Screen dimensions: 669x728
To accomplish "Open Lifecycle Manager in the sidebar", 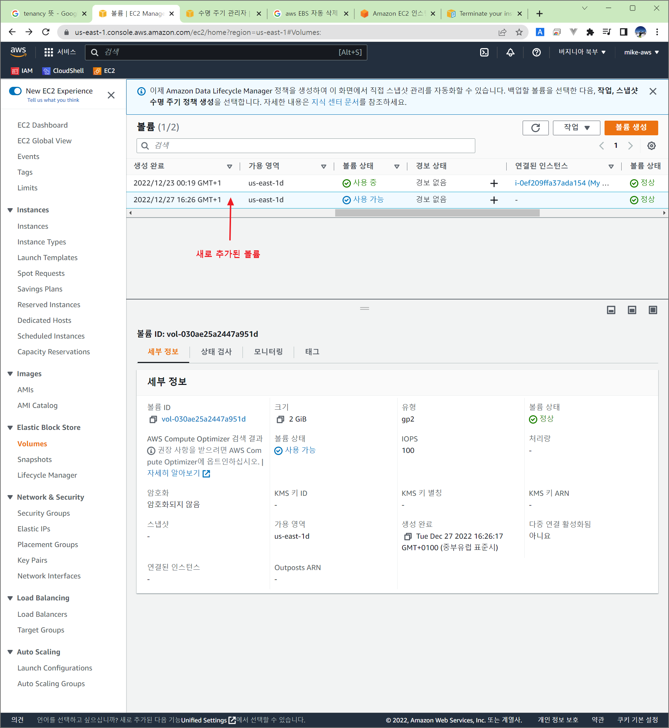I will (47, 475).
